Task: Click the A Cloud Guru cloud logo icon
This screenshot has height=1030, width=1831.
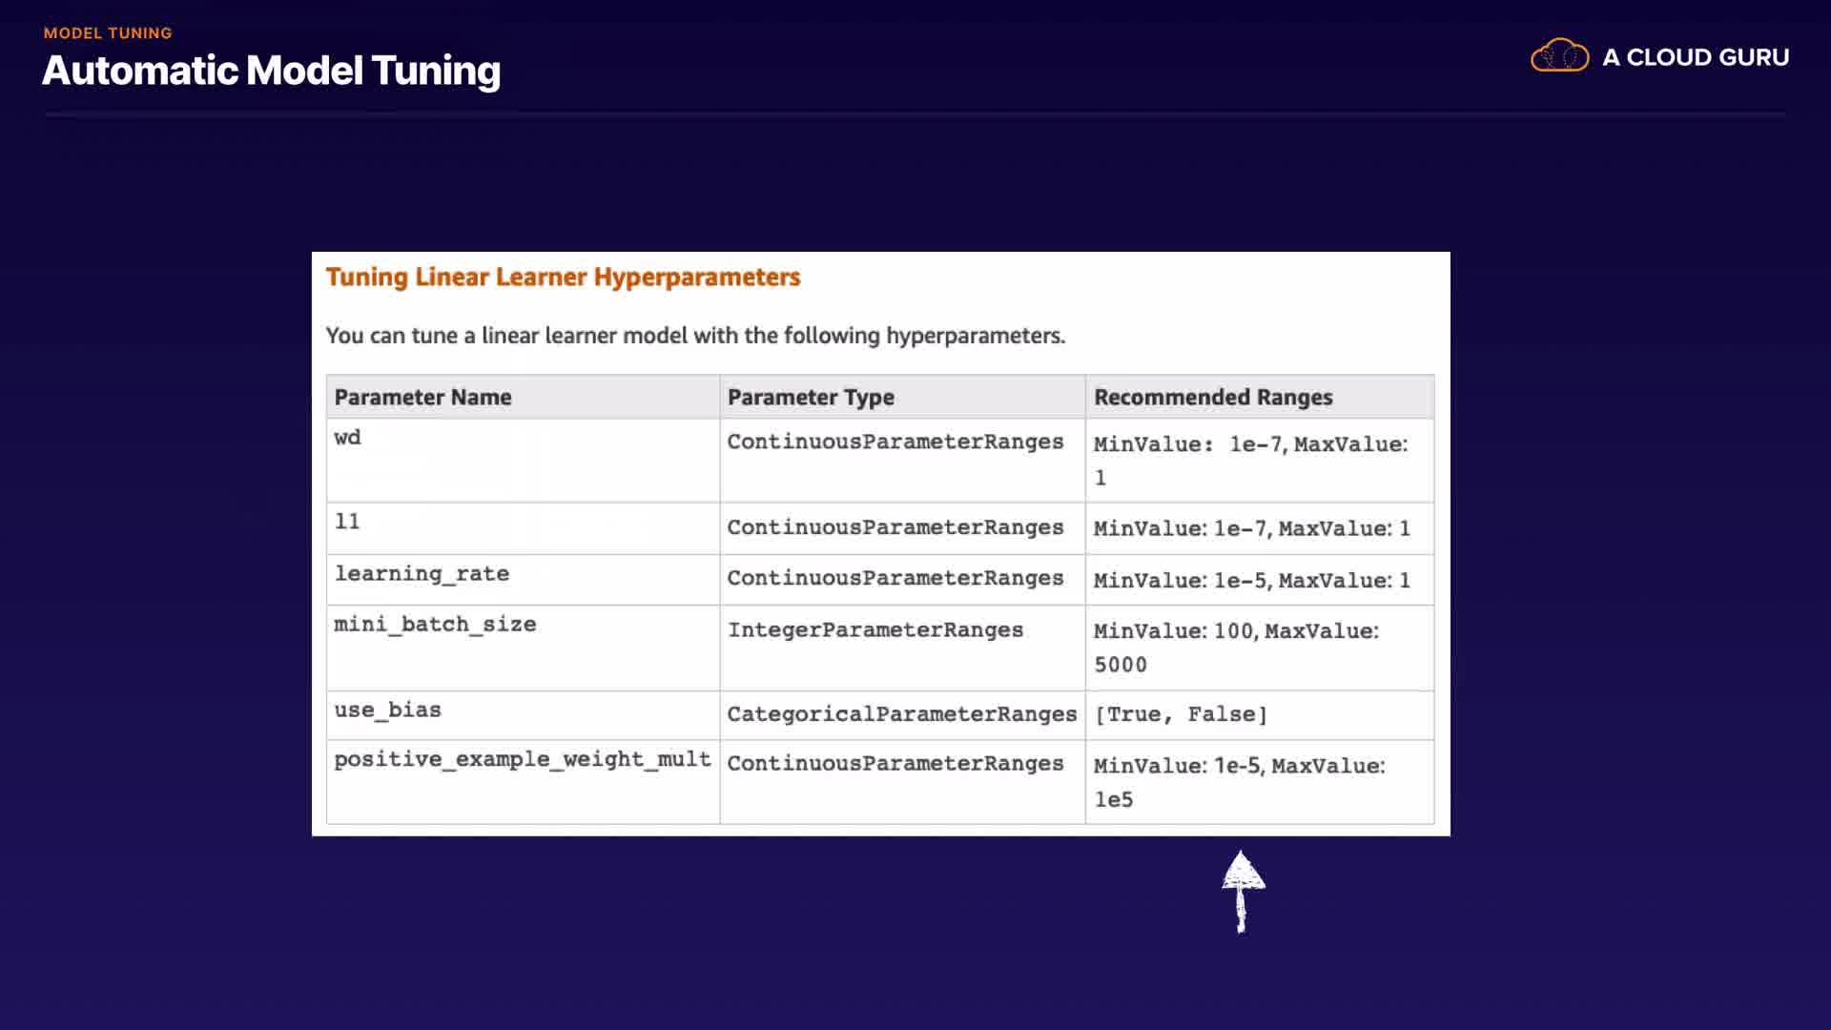Action: coord(1559,56)
